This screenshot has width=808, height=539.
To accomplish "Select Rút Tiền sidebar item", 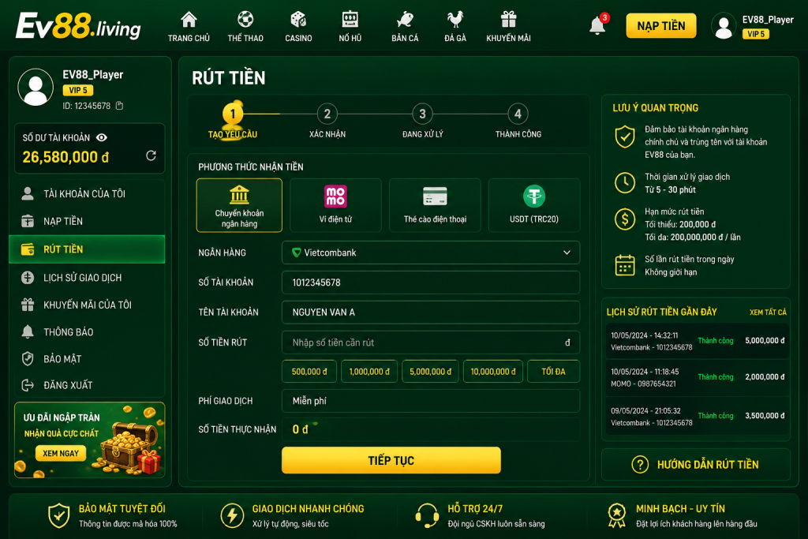I will tap(87, 249).
